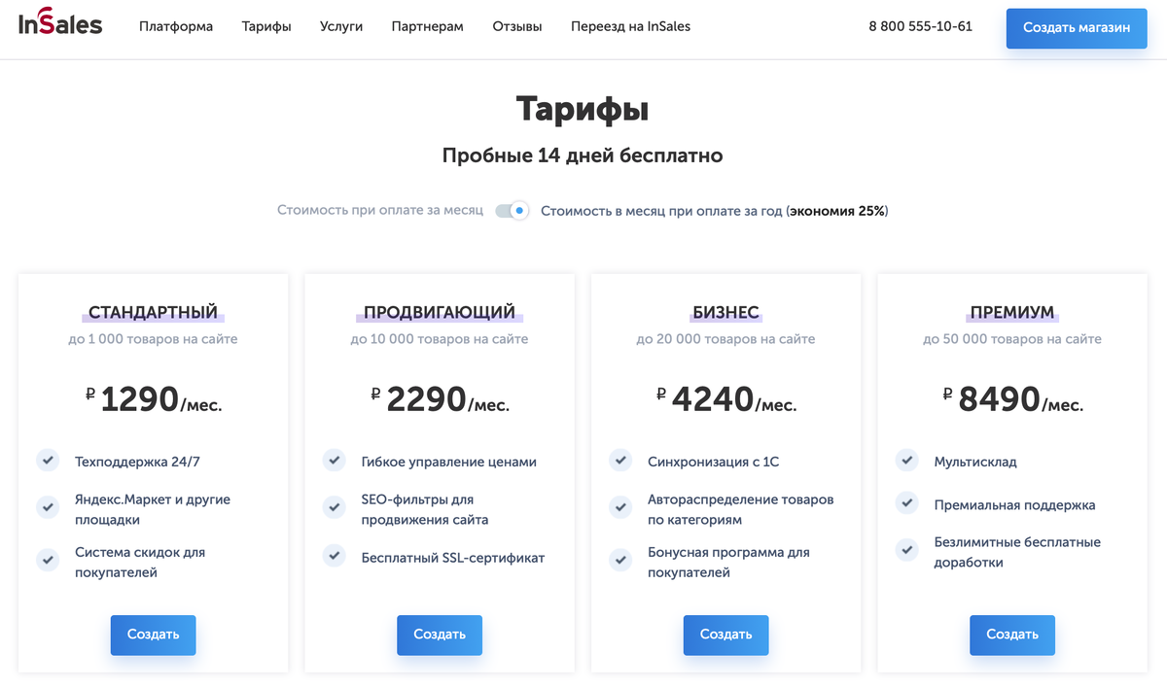Click the InSales logo
Image resolution: width=1167 pixels, height=687 pixels.
(x=58, y=25)
